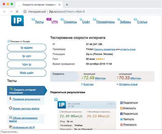This screenshot has width=162, height=134.
Task: Click Оставить отзыв link below speed
Action: (x=128, y=84)
